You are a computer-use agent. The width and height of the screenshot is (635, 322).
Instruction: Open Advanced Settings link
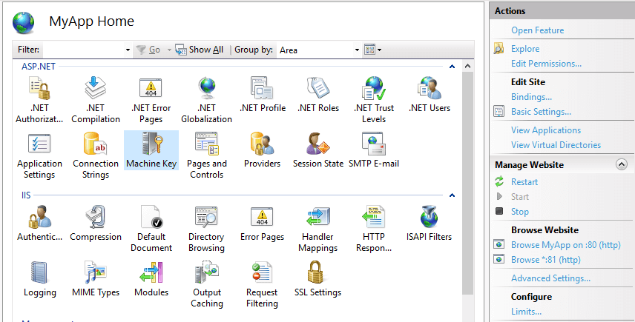(550, 278)
